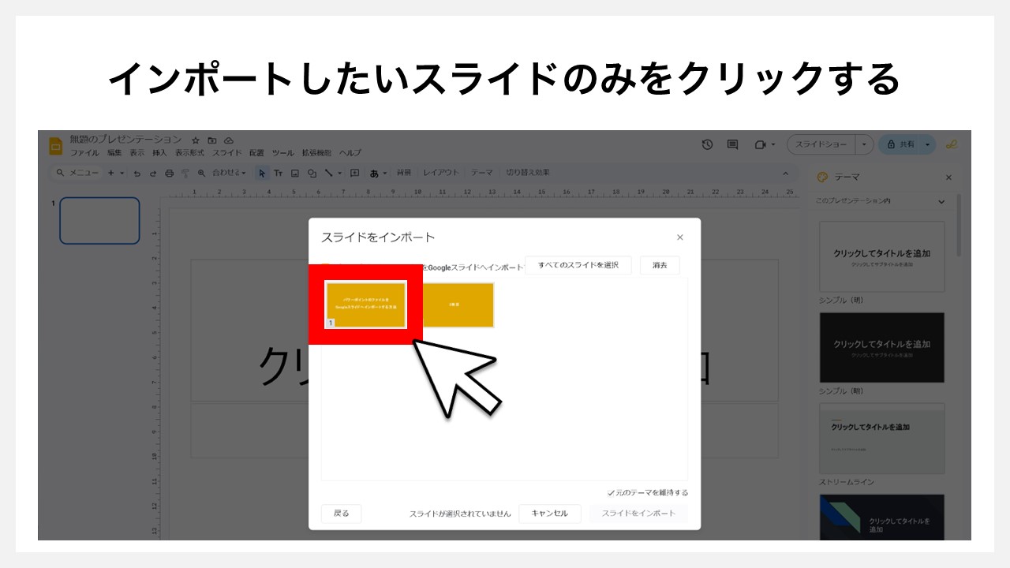Select the shape tool icon
This screenshot has height=568, width=1010.
[x=312, y=173]
